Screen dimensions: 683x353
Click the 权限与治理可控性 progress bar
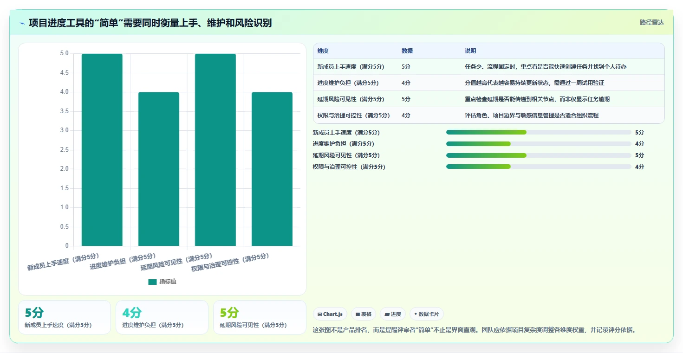pyautogui.click(x=539, y=167)
